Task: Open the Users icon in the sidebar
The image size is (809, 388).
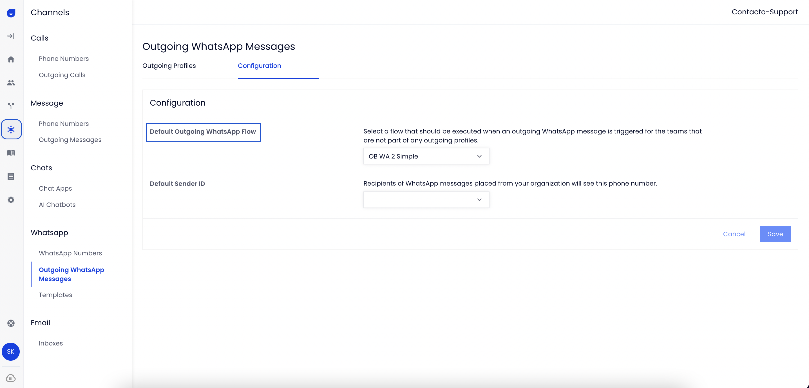Action: pos(11,82)
